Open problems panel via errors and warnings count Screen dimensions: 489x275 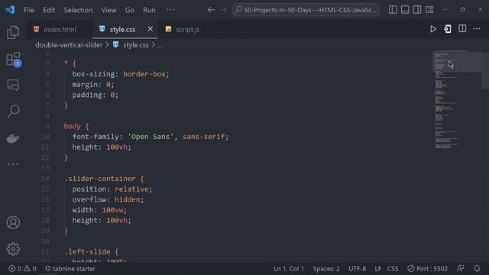[22, 268]
